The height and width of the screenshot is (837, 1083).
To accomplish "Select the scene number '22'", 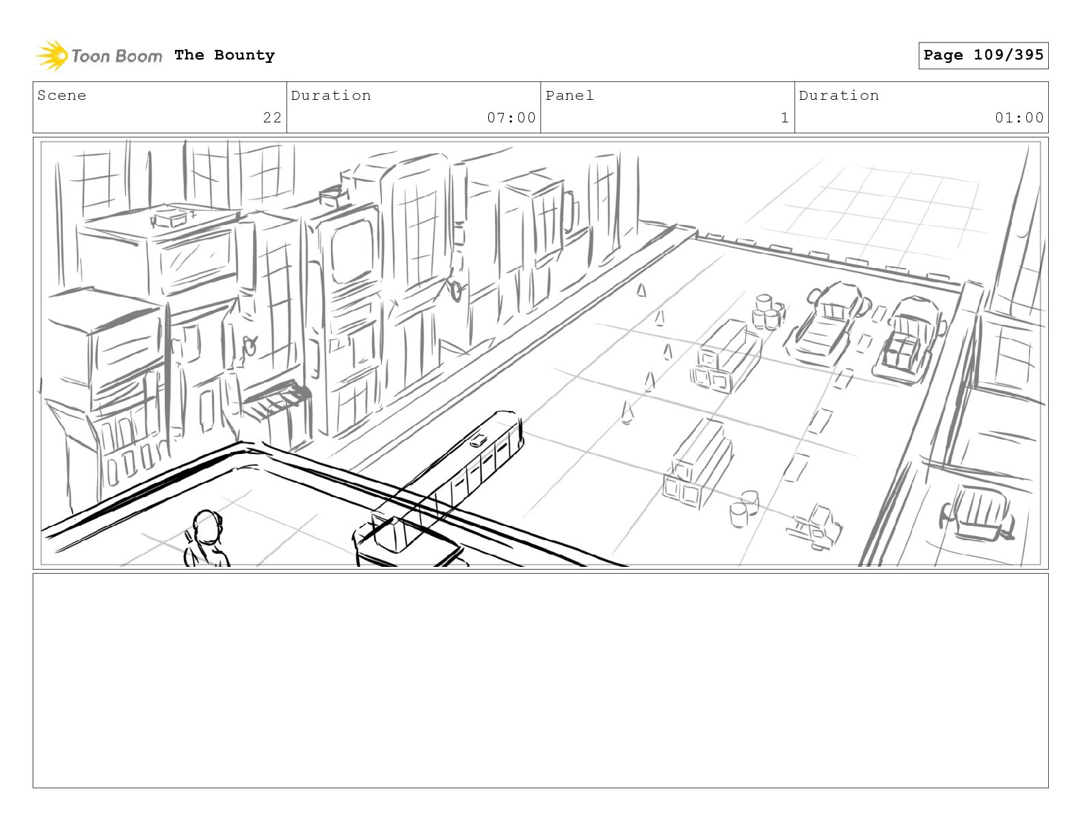I will pyautogui.click(x=272, y=118).
